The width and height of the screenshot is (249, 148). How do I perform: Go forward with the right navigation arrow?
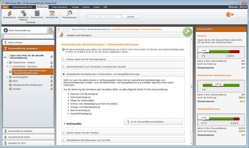click(x=64, y=29)
